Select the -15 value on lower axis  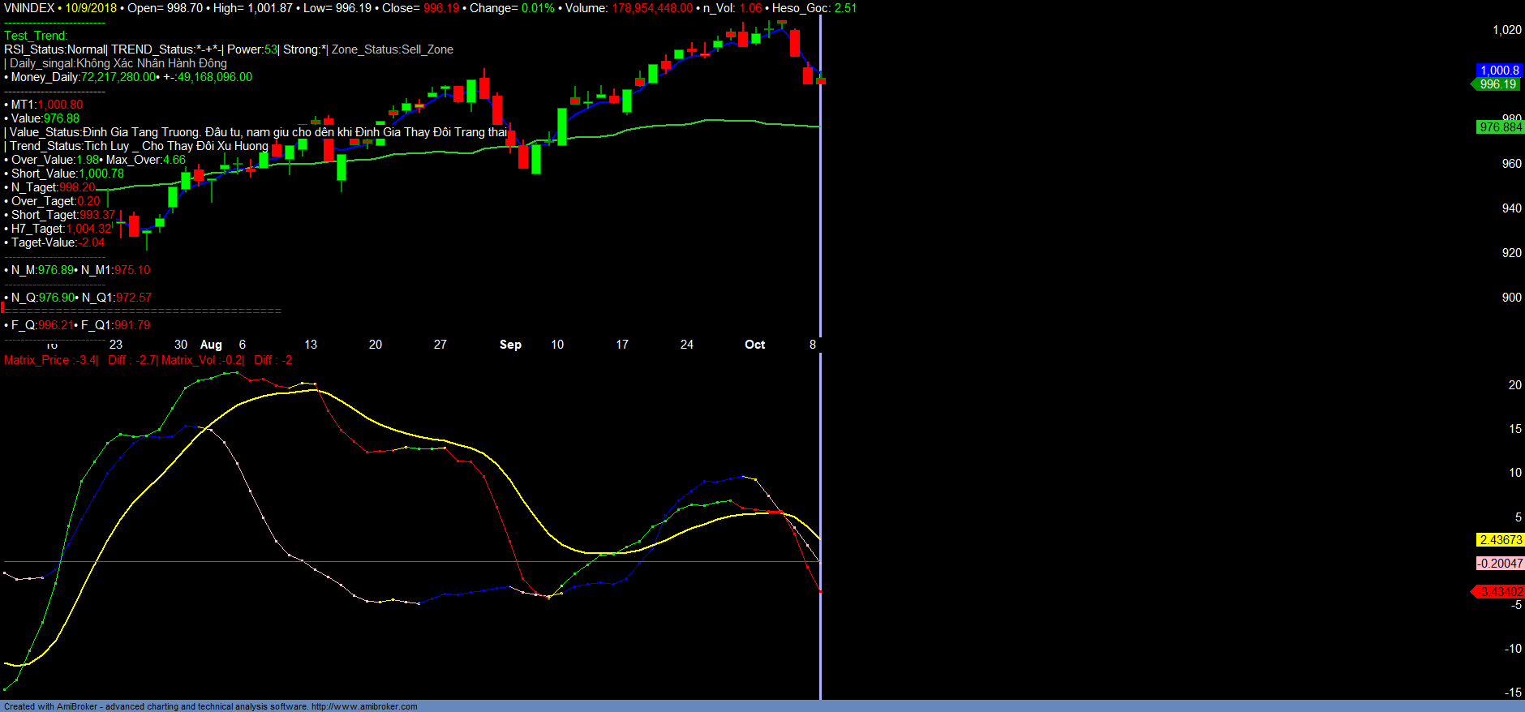1512,693
